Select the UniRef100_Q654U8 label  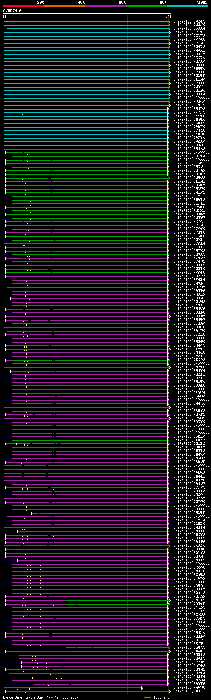pos(189,207)
